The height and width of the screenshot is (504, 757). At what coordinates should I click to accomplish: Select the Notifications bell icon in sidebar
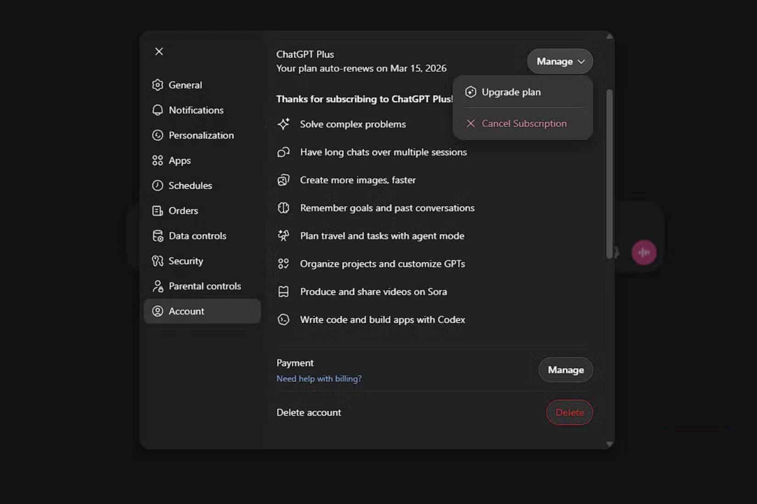[x=158, y=110]
